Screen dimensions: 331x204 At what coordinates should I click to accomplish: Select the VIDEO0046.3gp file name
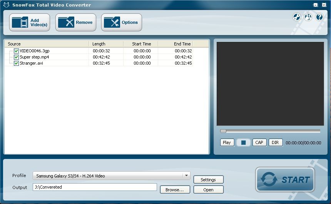pos(35,51)
